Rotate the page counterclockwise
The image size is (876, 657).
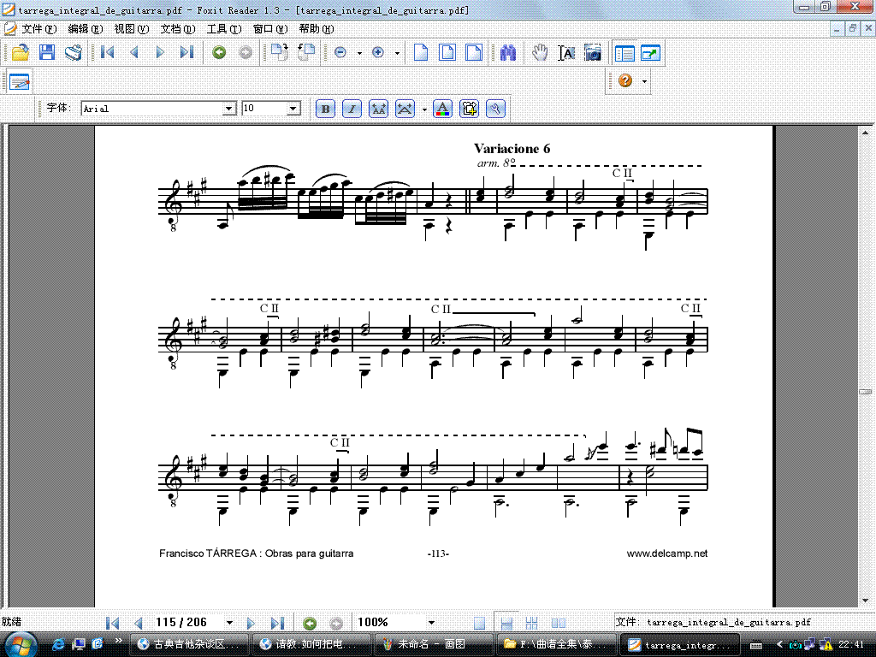coord(306,52)
